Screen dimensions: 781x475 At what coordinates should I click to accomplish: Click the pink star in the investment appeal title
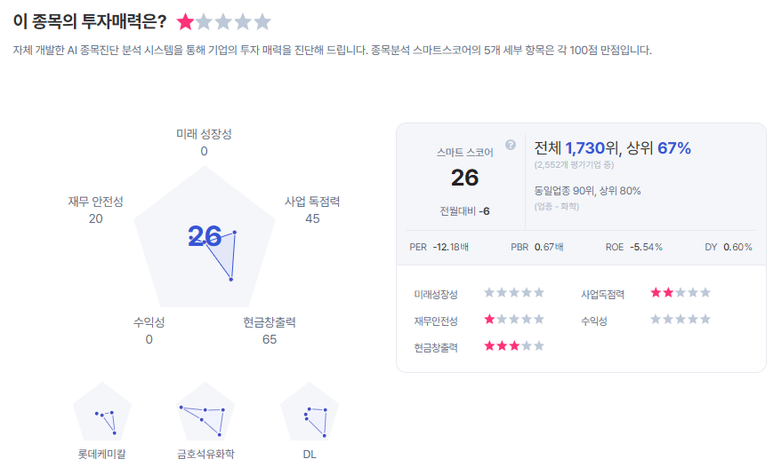click(185, 22)
